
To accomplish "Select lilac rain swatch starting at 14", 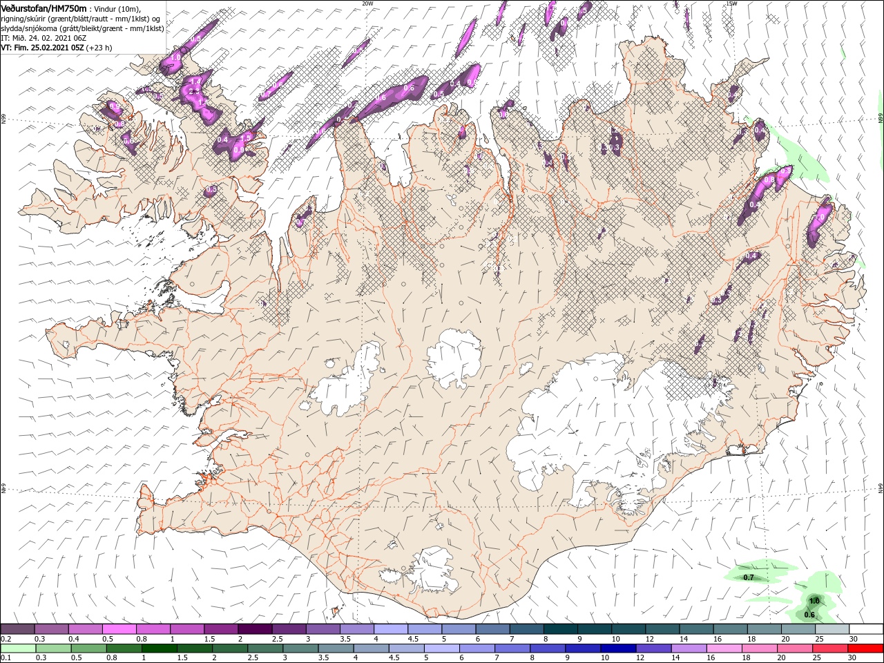I will 688,648.
